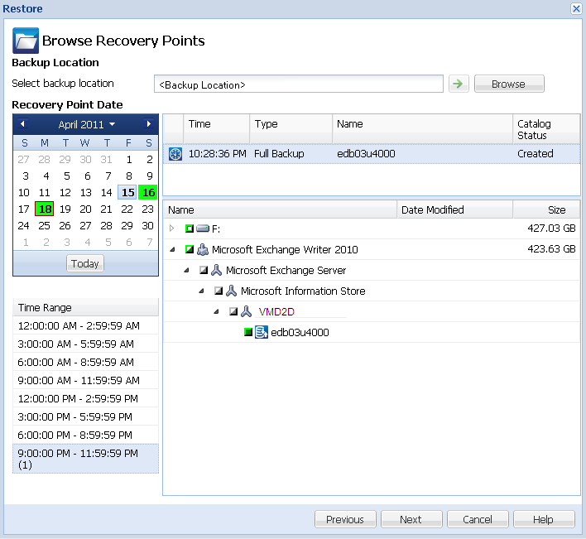Image resolution: width=586 pixels, height=539 pixels.
Task: Click the Microsoft Exchange Server node icon
Action: [x=217, y=270]
